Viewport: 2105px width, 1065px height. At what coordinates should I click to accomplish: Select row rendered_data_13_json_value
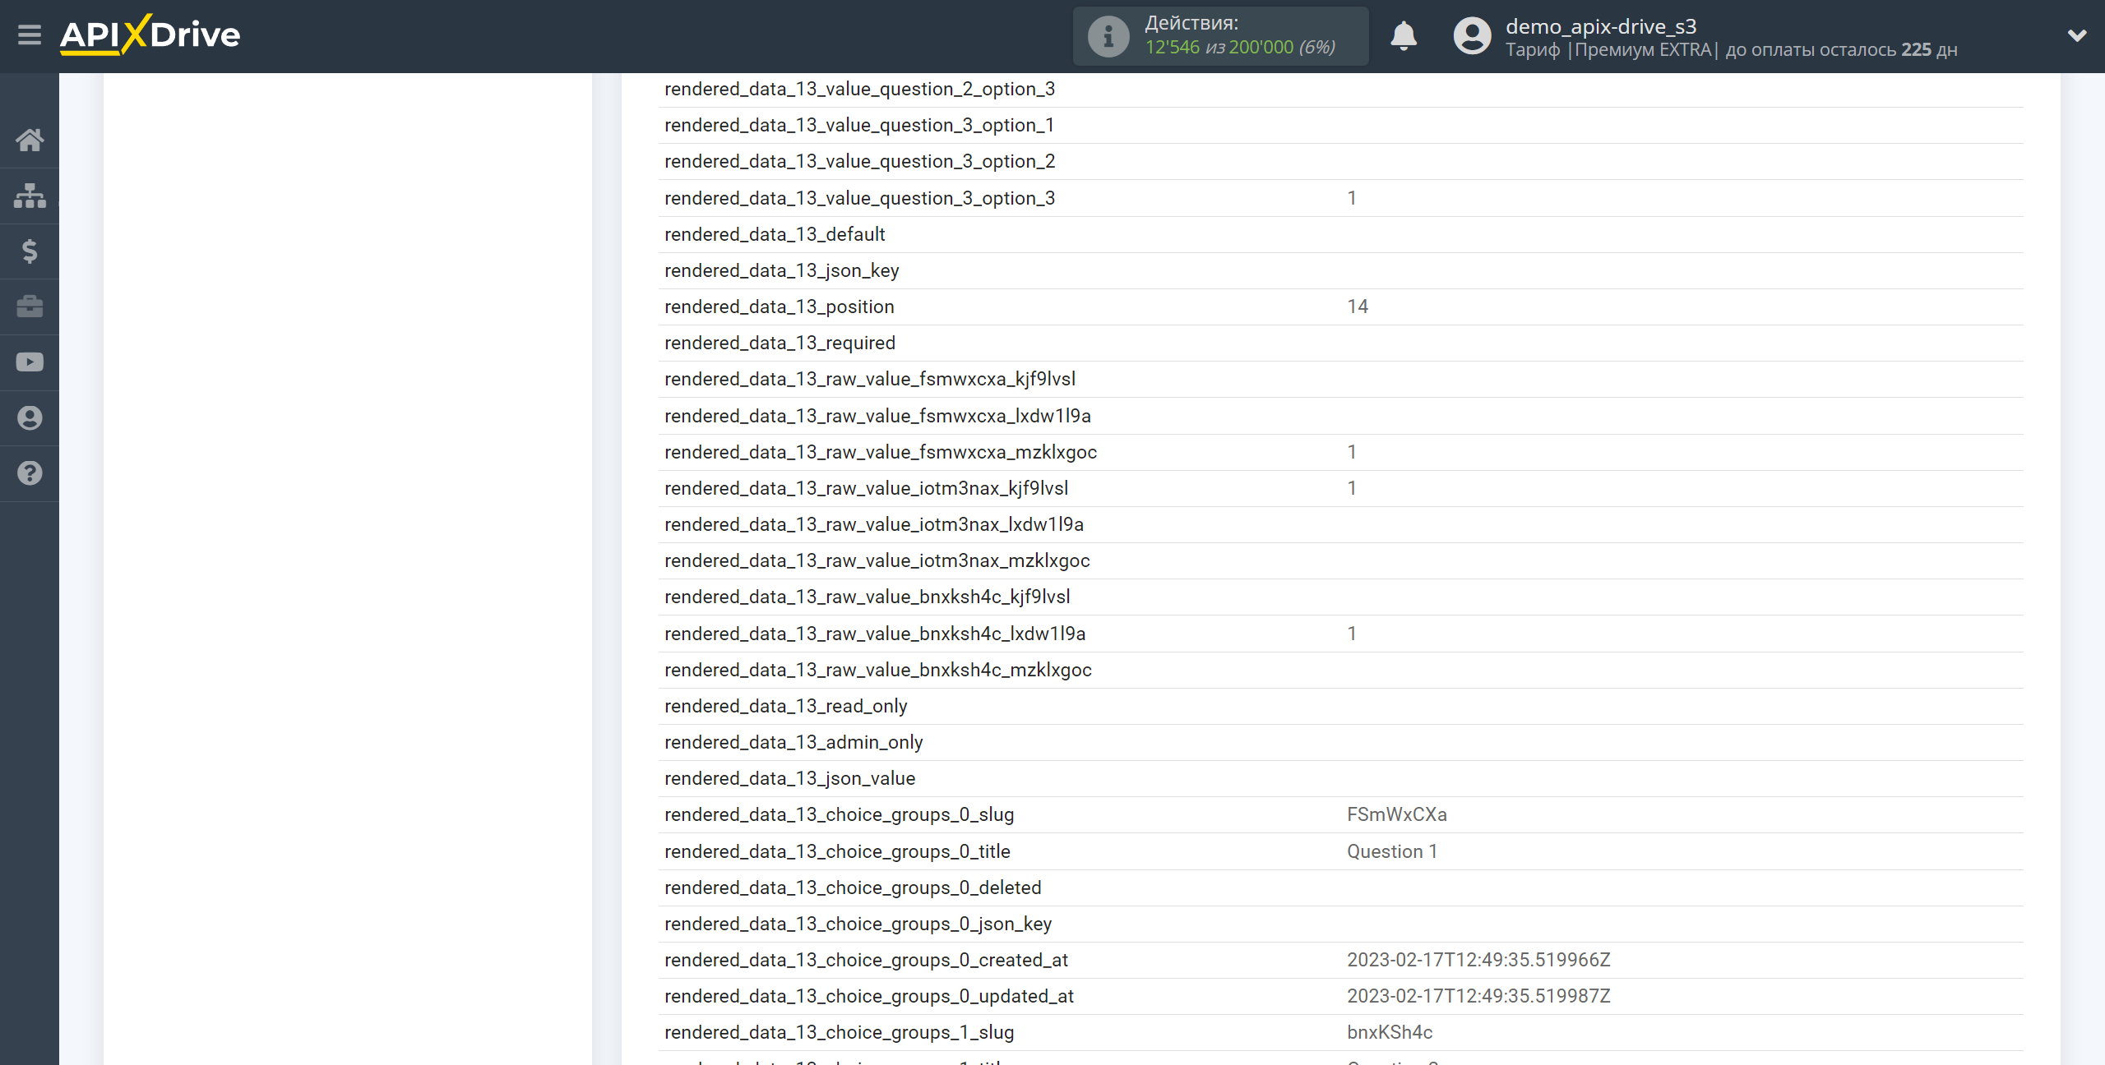click(1340, 778)
